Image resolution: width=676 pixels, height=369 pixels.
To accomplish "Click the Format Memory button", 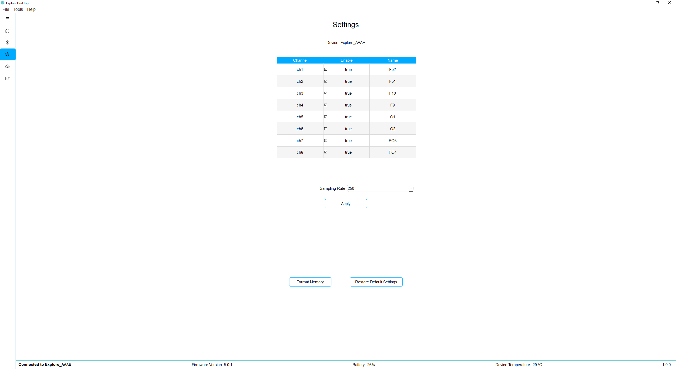I will (310, 282).
